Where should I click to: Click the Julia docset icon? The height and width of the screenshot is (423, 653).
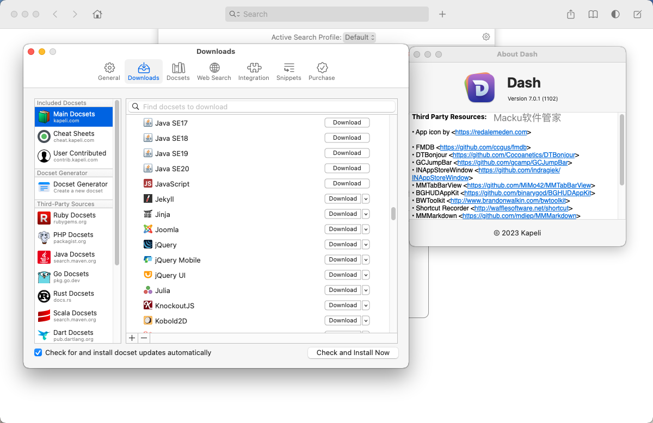[147, 290]
